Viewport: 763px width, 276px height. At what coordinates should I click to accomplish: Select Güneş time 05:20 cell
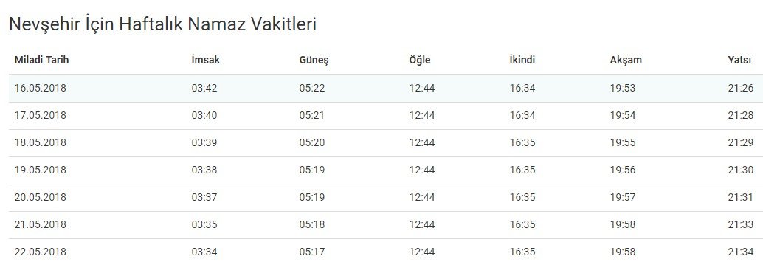[312, 142]
